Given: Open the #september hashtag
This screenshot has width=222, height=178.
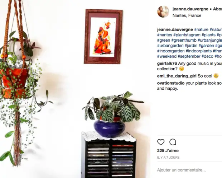Looking at the screenshot, I should coord(189,56).
